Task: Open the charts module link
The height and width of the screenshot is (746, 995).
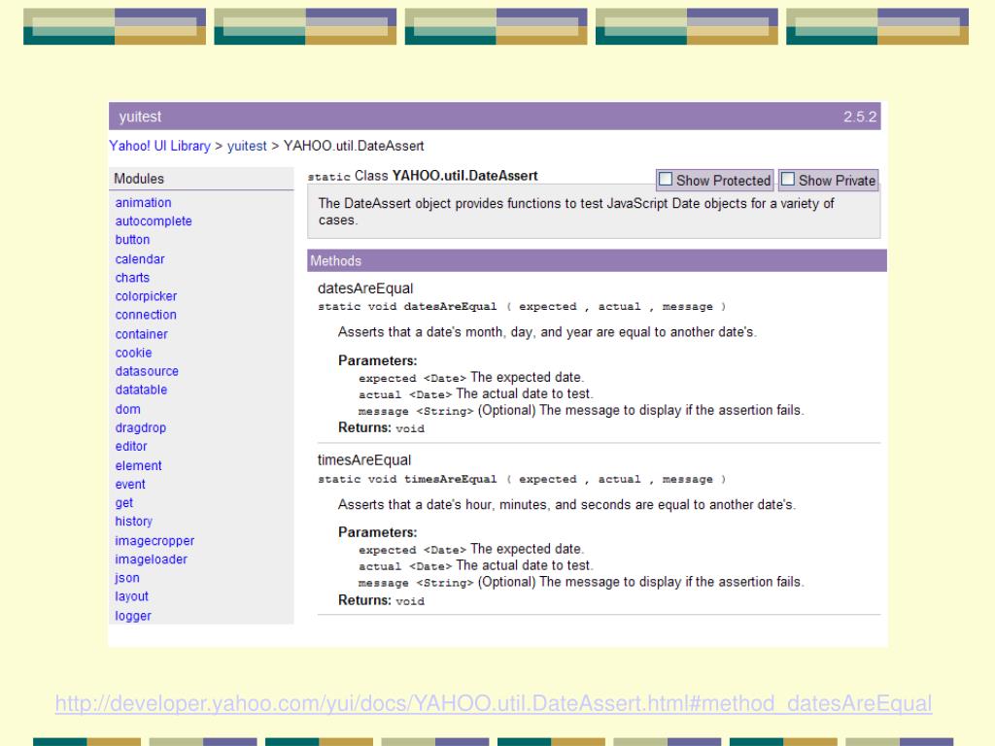Action: pyautogui.click(x=132, y=277)
